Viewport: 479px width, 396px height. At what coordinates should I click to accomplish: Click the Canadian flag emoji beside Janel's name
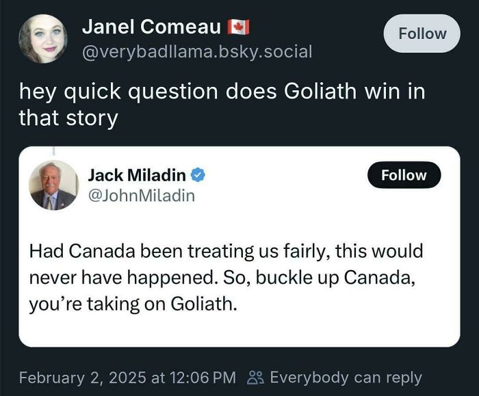click(x=238, y=27)
